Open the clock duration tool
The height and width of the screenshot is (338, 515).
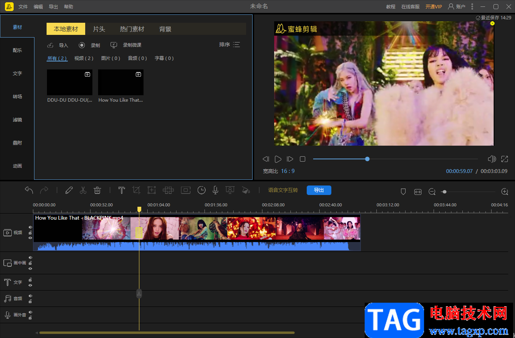tap(201, 190)
